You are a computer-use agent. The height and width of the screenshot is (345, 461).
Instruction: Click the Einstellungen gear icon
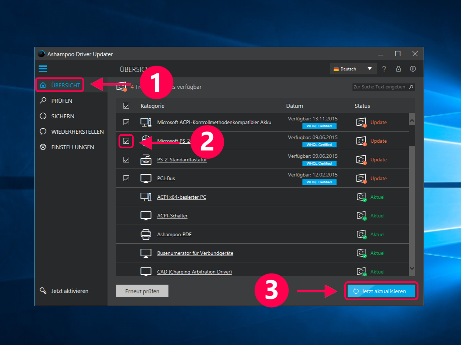pos(43,147)
